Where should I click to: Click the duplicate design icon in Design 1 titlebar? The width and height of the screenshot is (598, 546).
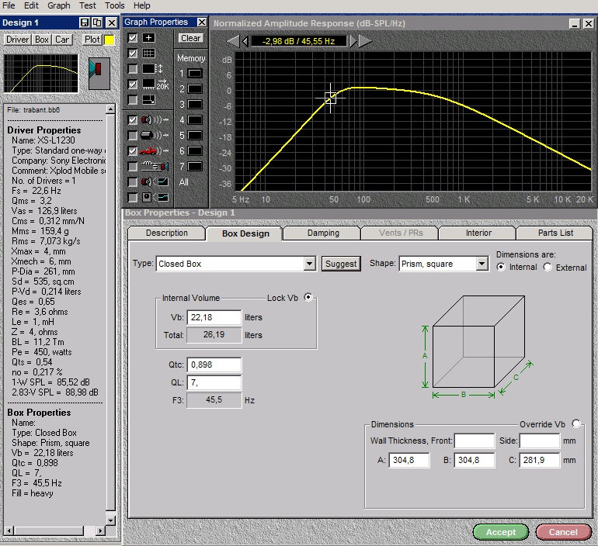click(x=97, y=22)
